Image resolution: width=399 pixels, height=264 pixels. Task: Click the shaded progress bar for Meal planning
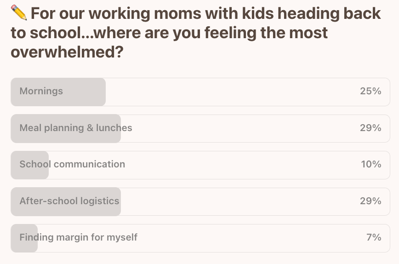(x=66, y=129)
